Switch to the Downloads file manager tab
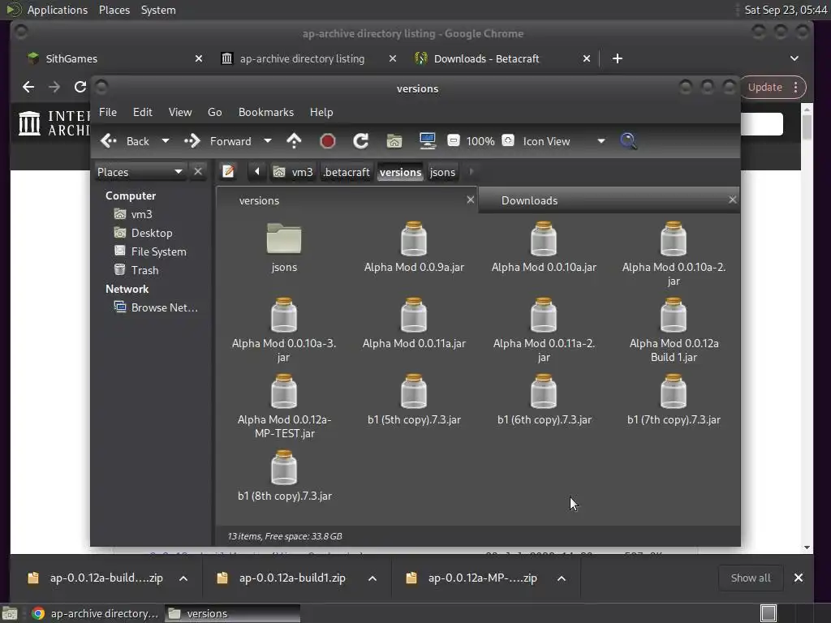 click(609, 200)
